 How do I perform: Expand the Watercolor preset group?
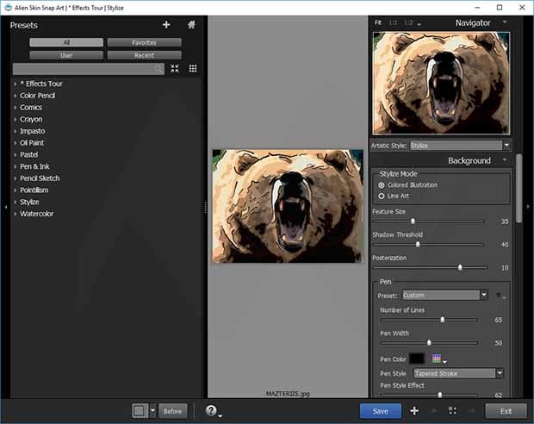point(15,214)
